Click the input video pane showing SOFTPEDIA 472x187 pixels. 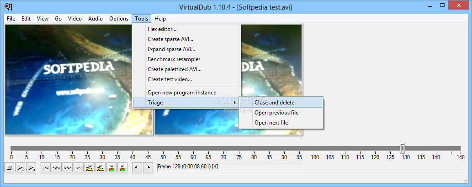(x=79, y=80)
